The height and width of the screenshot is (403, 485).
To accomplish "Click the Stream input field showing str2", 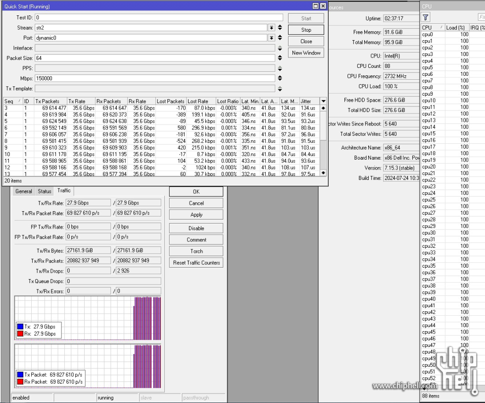I will click(151, 28).
